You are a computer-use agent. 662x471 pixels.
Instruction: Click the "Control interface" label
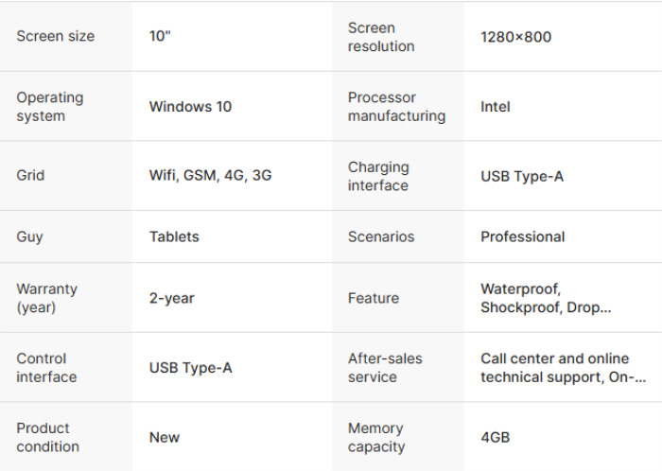46,368
